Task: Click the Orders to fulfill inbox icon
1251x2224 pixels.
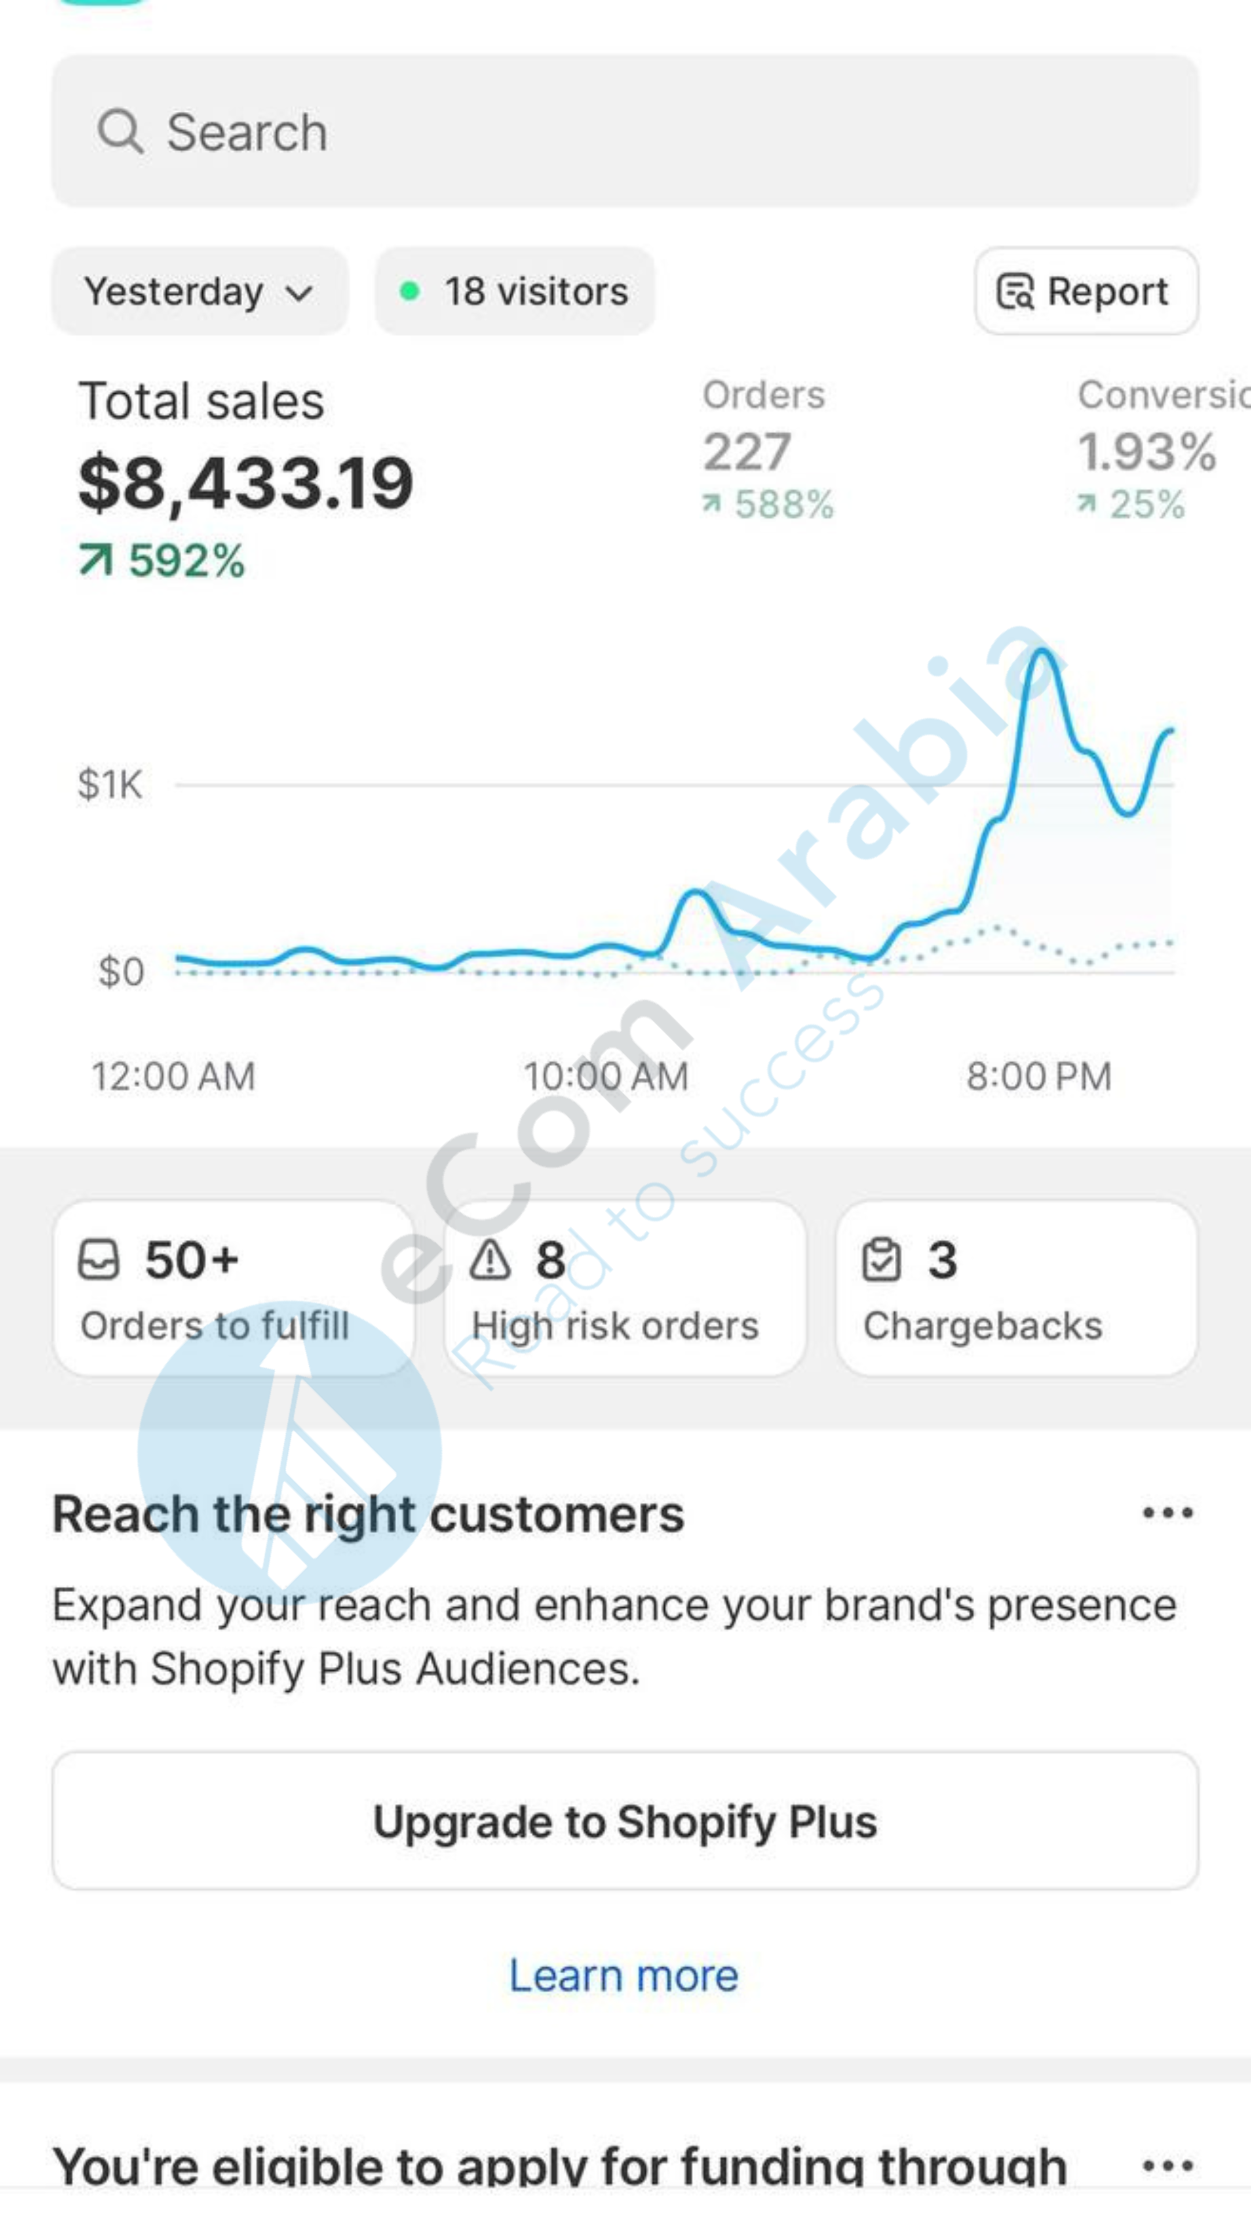Action: (98, 1260)
